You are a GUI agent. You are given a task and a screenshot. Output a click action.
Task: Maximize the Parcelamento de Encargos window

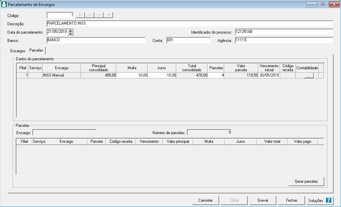pyautogui.click(x=323, y=4)
